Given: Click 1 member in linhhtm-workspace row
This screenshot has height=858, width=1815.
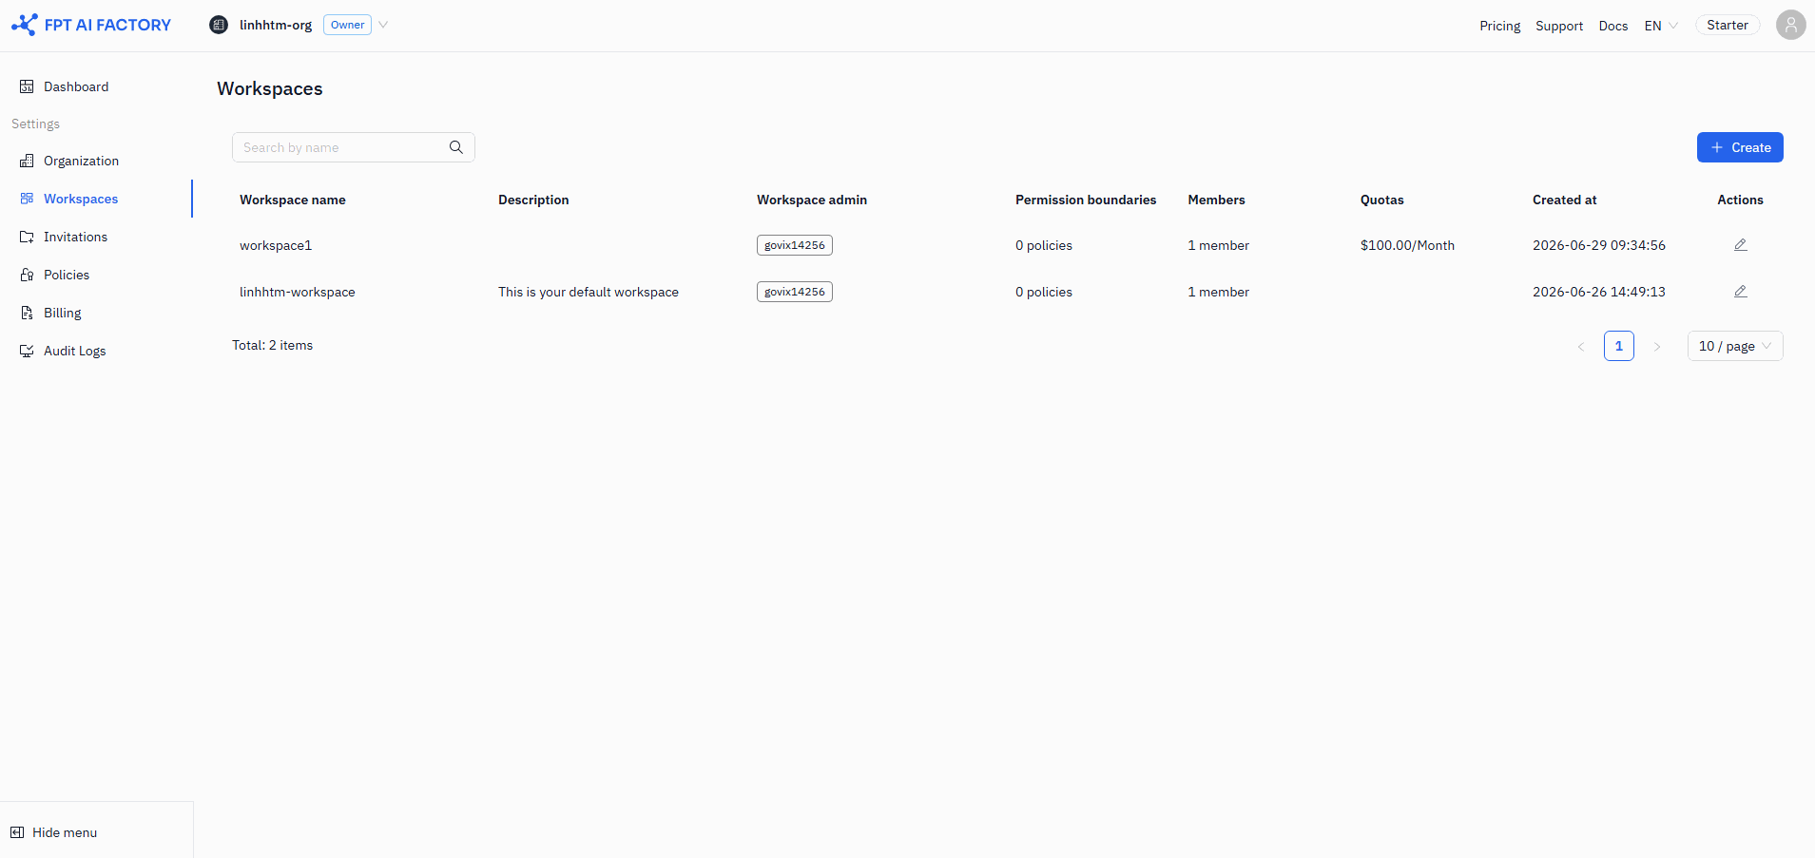Looking at the screenshot, I should tap(1218, 292).
